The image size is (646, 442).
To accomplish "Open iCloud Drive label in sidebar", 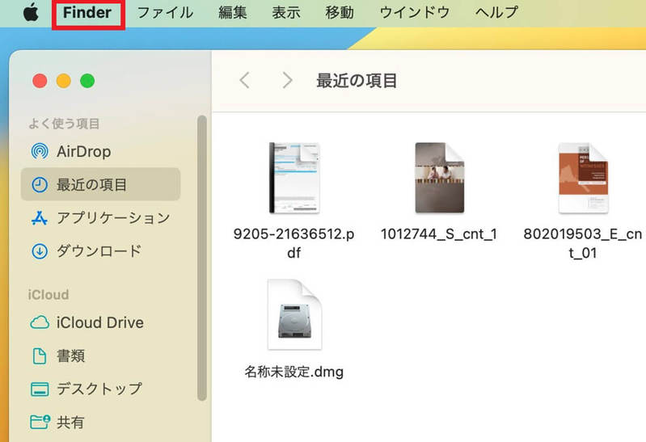I will (x=100, y=322).
